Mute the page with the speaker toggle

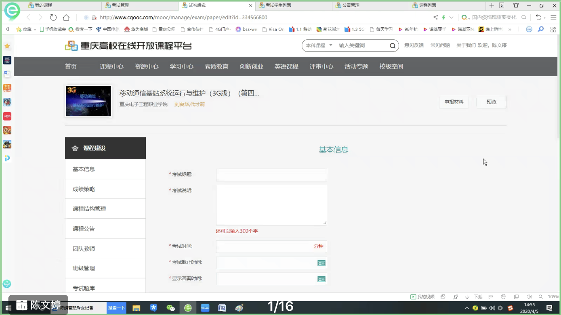point(529,297)
